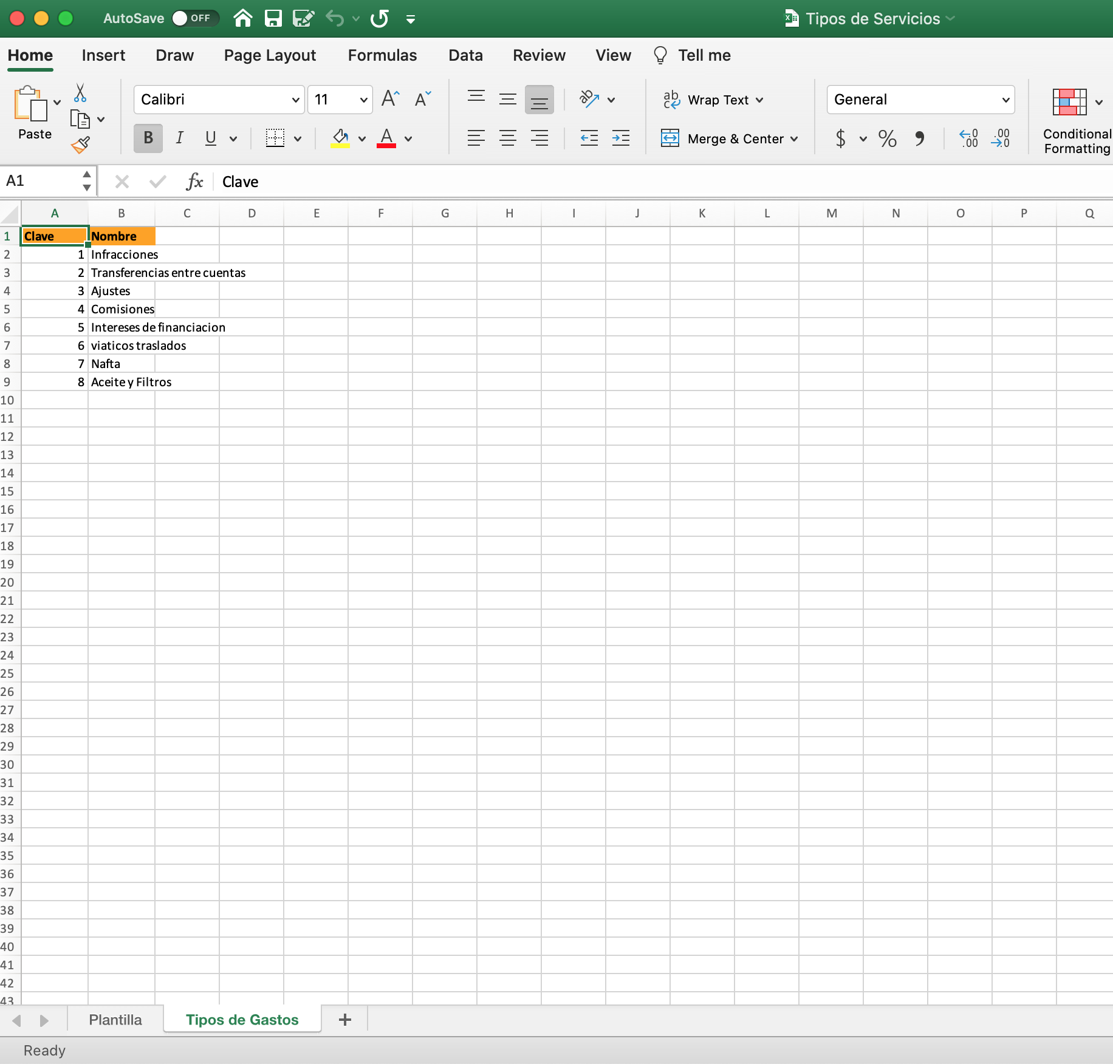Select cell B4 containing Ajustes
The height and width of the screenshot is (1064, 1113).
click(x=121, y=291)
